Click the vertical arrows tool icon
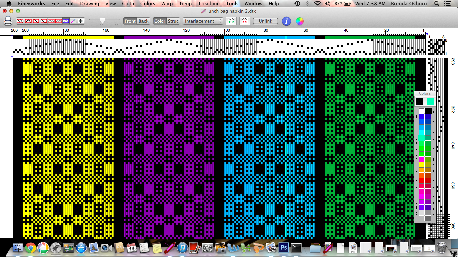458x257 pixels. click(x=81, y=21)
